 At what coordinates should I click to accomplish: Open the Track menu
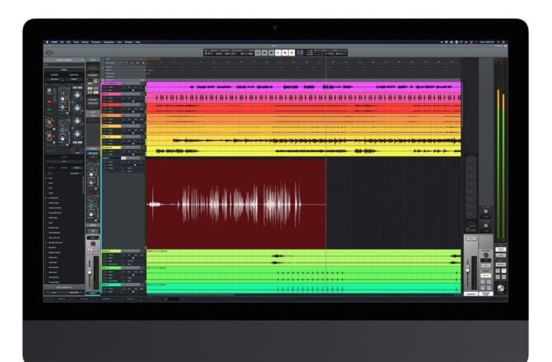point(76,42)
